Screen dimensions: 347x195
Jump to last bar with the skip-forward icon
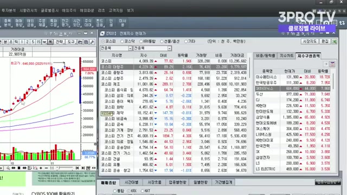click(x=83, y=168)
